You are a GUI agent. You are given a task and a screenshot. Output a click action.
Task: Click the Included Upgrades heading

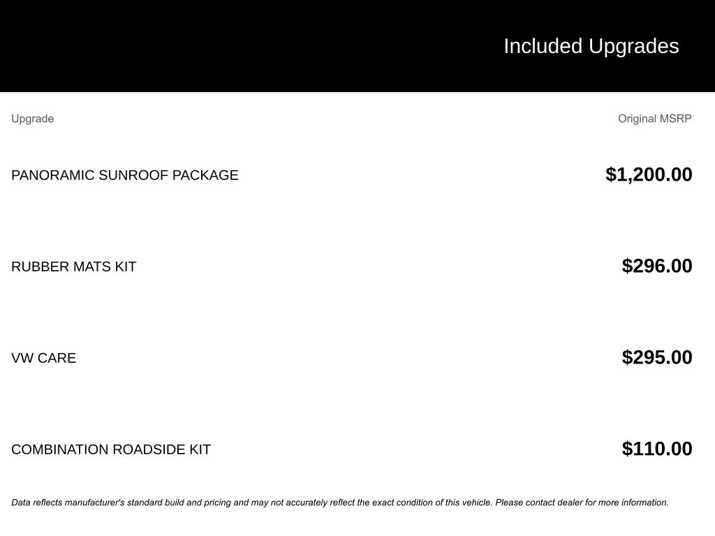click(591, 46)
